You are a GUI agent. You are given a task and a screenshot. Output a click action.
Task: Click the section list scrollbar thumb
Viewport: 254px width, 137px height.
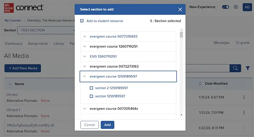[x=181, y=35]
